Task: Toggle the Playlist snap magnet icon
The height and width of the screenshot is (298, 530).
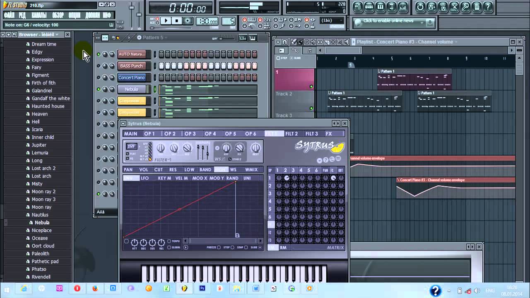Action: tap(285, 42)
